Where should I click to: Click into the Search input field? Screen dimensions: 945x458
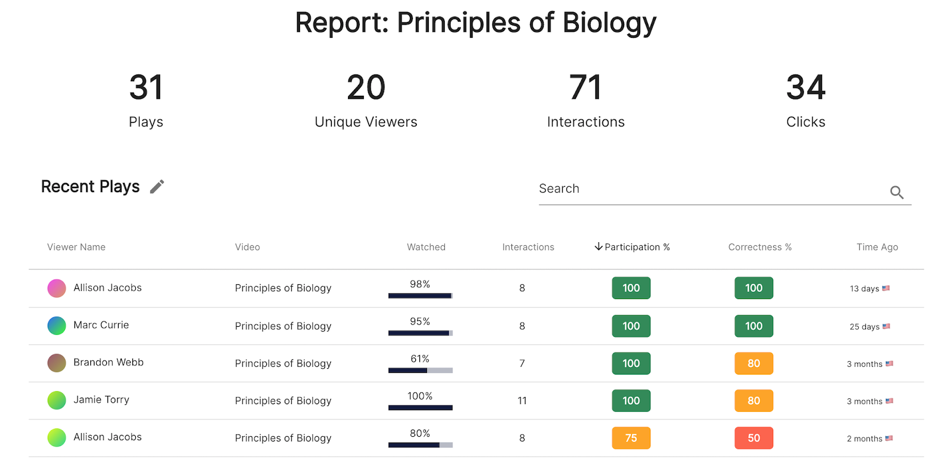coord(709,189)
